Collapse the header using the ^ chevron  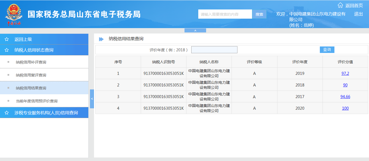195,30
